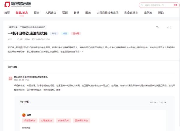The width and height of the screenshot is (180, 131).
Task: Click the post date 2023-01-09 13:08
Action: tap(40, 39)
